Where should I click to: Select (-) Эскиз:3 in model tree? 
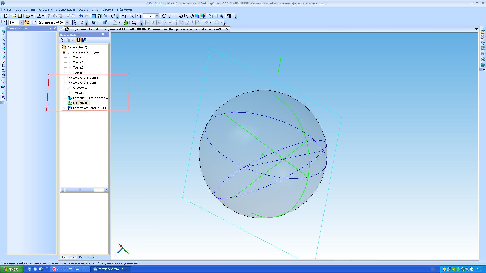[x=81, y=103]
